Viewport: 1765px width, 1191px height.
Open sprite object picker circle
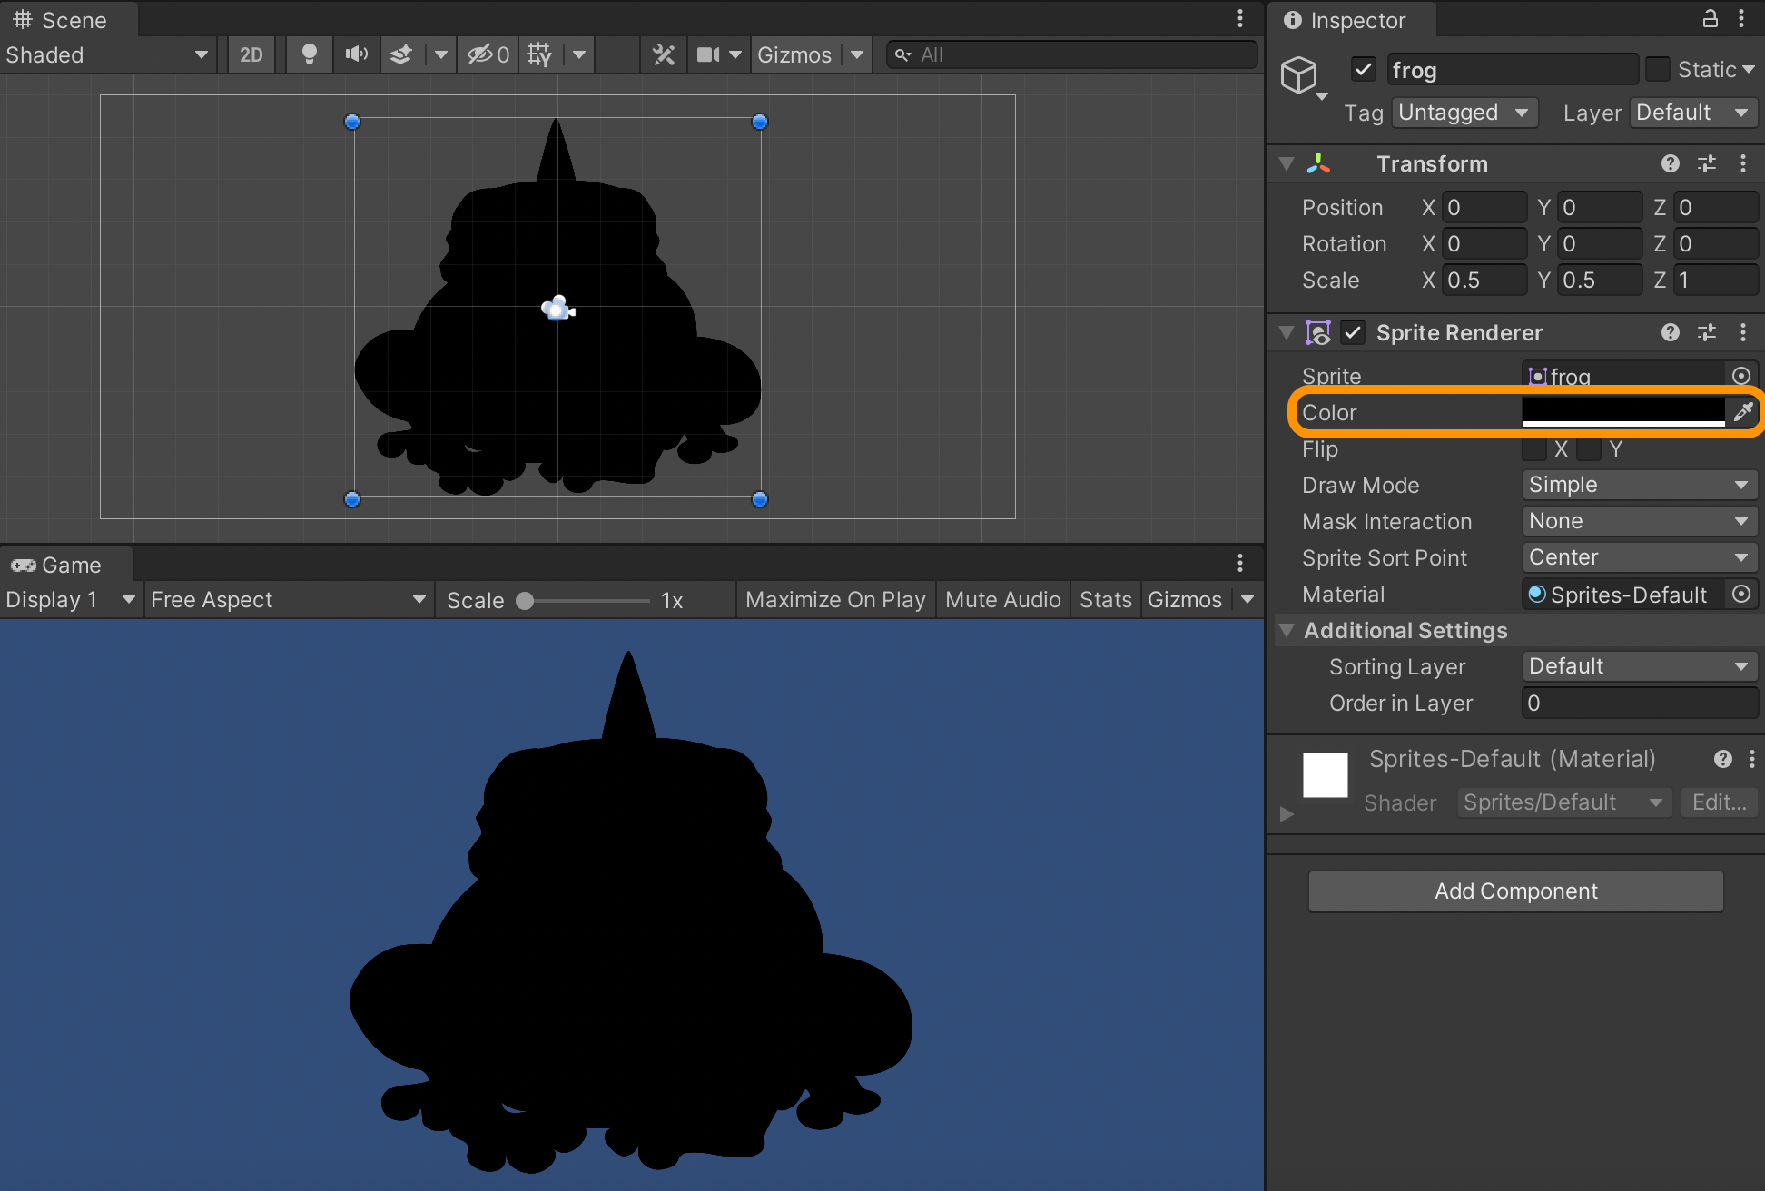coord(1740,376)
